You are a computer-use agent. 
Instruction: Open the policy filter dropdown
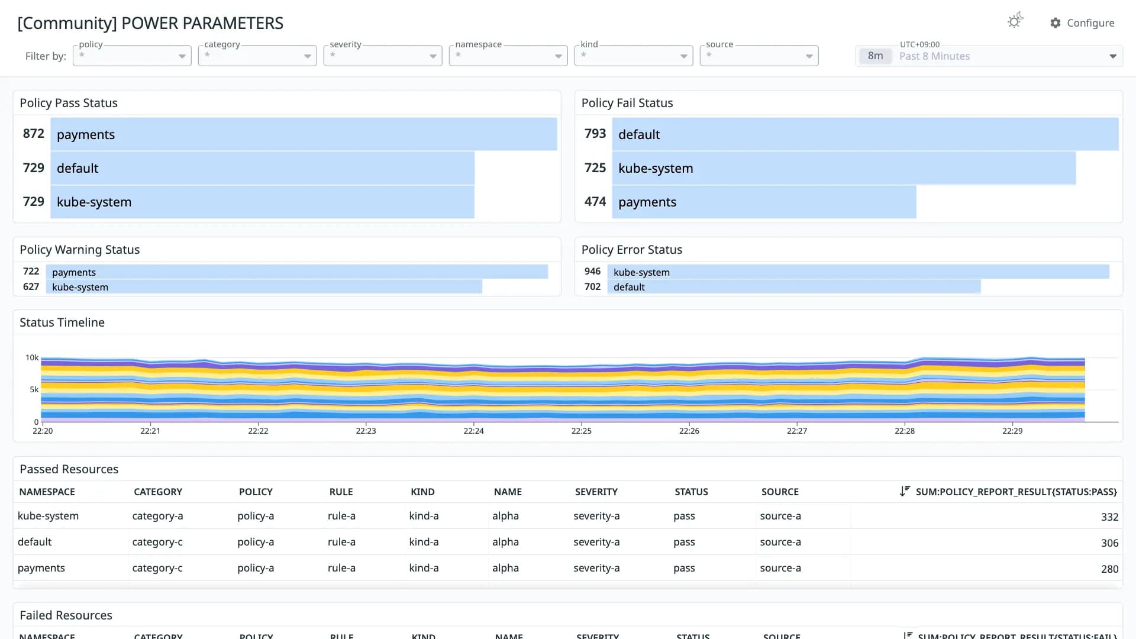click(x=132, y=56)
